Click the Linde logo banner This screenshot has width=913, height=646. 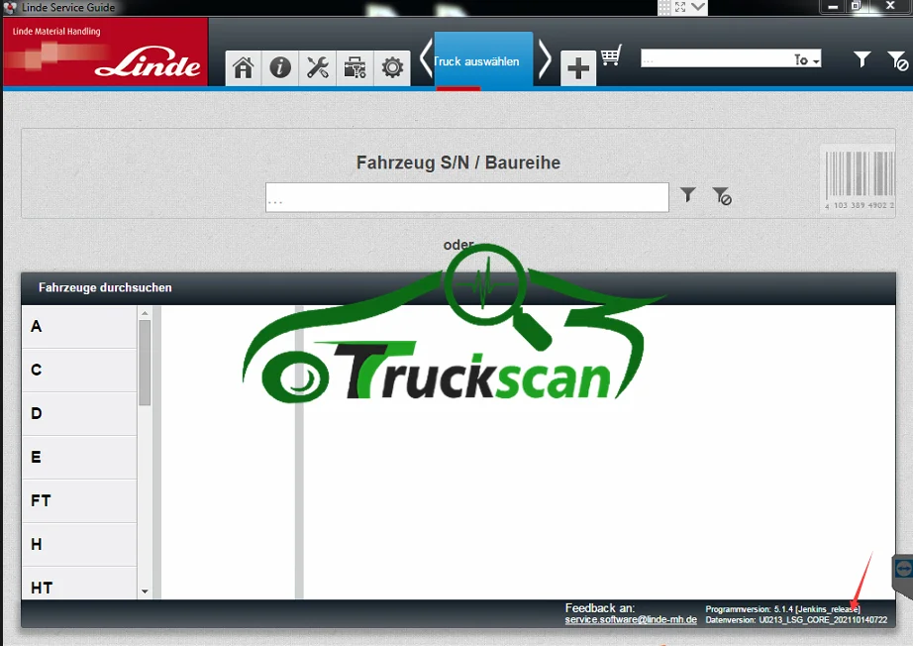[x=105, y=52]
